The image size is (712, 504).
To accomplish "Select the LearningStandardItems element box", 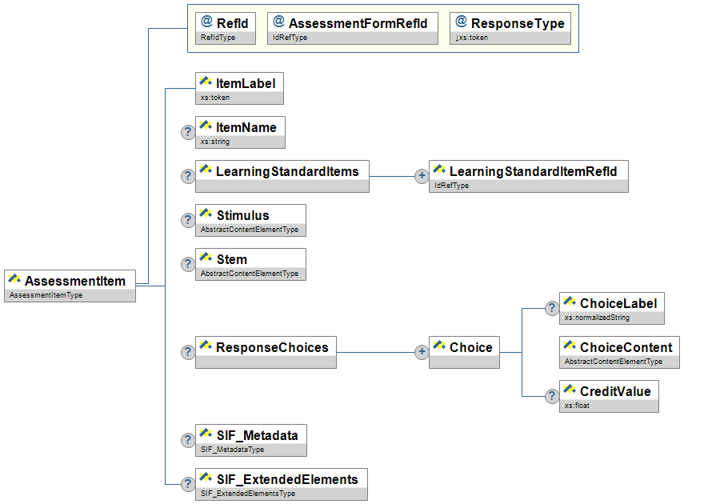I will pyautogui.click(x=282, y=170).
